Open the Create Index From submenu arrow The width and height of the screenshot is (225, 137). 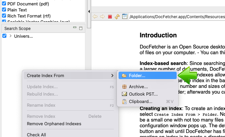tap(112, 75)
